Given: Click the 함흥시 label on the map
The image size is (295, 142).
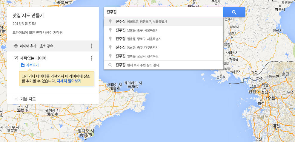Looking at the screenshot, I should tap(280, 10).
